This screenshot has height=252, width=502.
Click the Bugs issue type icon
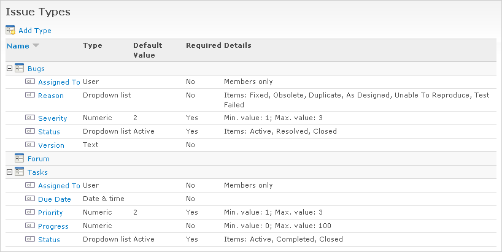tap(19, 68)
